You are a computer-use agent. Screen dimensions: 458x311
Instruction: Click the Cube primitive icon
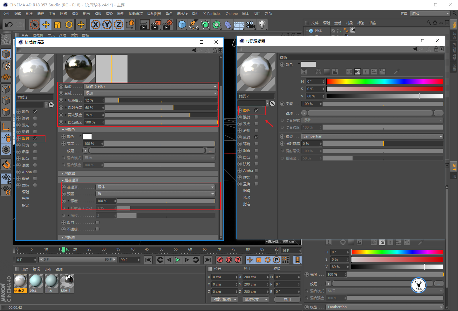[x=182, y=25]
